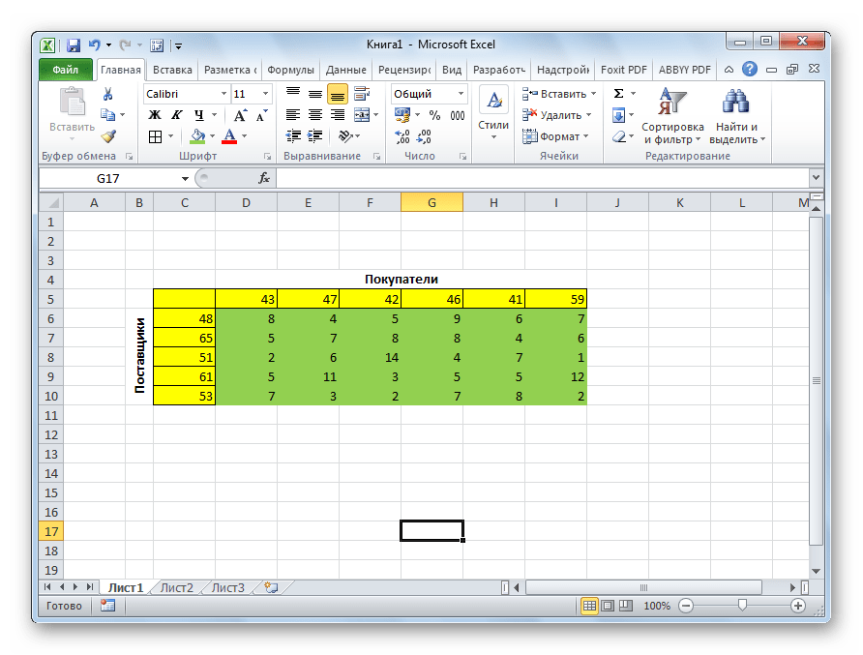
Task: Increase font size with the large A icon
Action: point(240,115)
